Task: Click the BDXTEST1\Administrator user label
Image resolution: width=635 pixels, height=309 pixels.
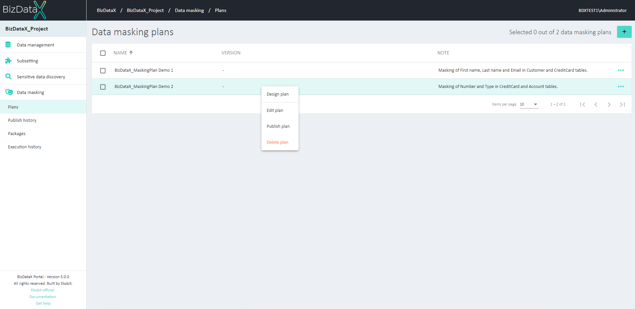Action: (602, 10)
